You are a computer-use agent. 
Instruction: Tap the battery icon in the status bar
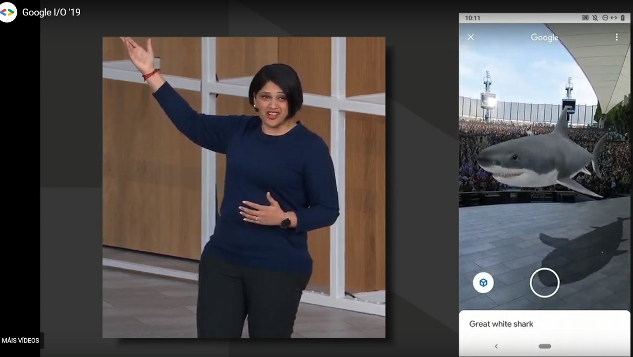(623, 18)
